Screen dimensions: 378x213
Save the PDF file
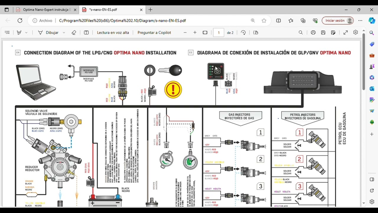[323, 33]
